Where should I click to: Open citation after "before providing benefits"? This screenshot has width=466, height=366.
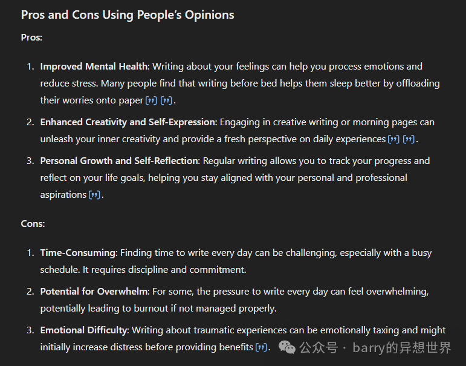[x=261, y=347]
